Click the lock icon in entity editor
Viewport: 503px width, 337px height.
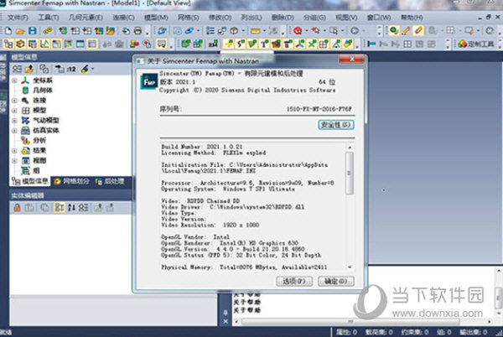(17, 208)
